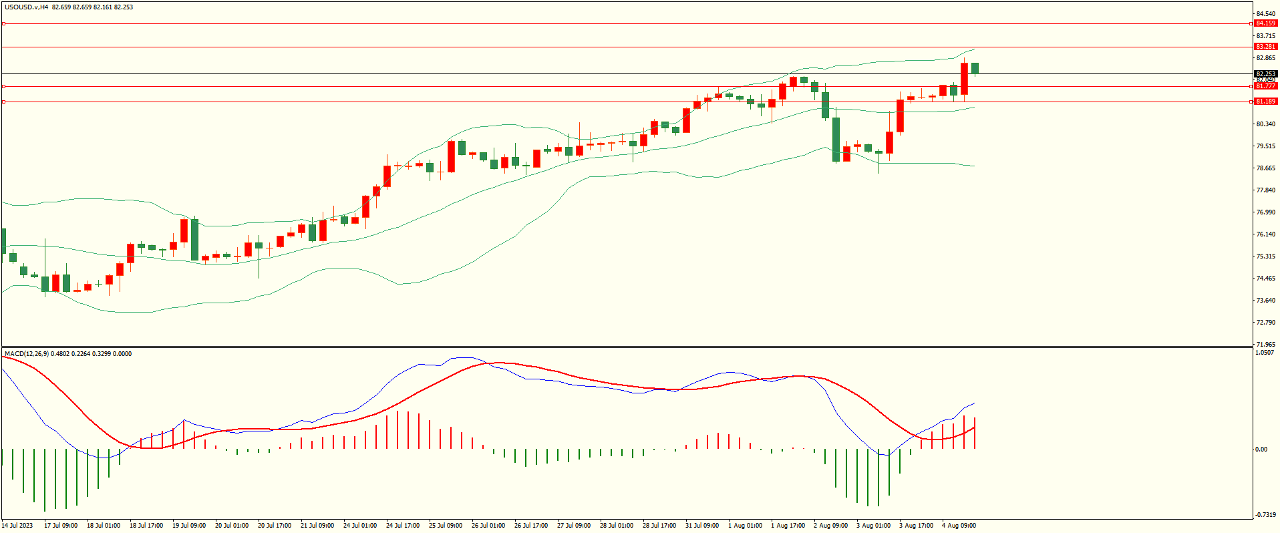Image resolution: width=1280 pixels, height=533 pixels.
Task: Click the 79.515 price axis label
Action: click(1265, 146)
